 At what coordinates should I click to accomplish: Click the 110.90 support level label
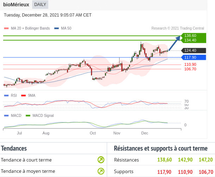[x=190, y=64]
